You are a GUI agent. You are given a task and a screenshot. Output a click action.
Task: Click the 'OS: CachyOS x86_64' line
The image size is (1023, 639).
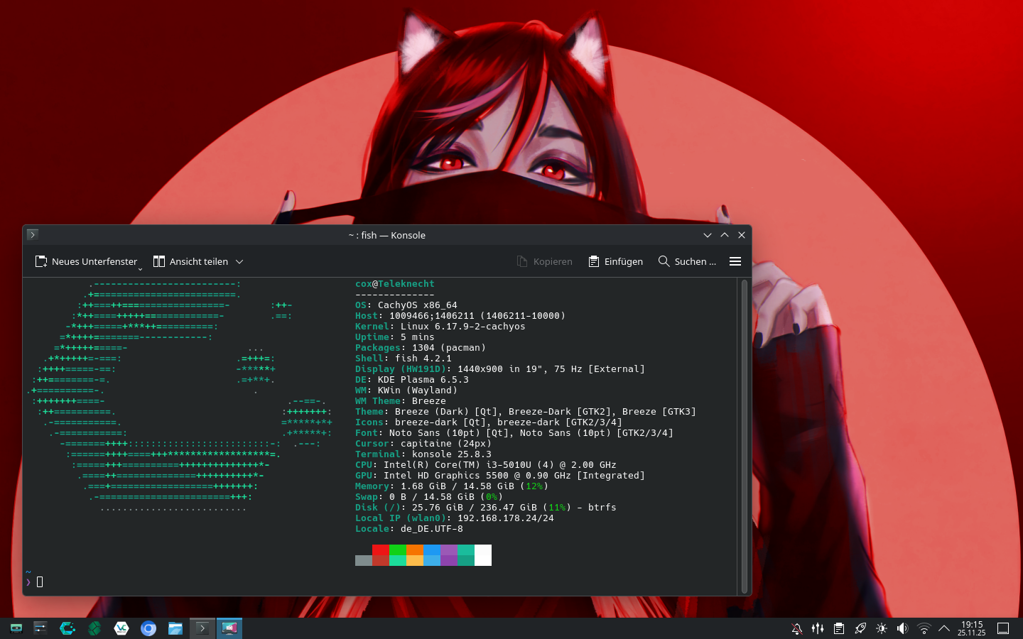406,305
